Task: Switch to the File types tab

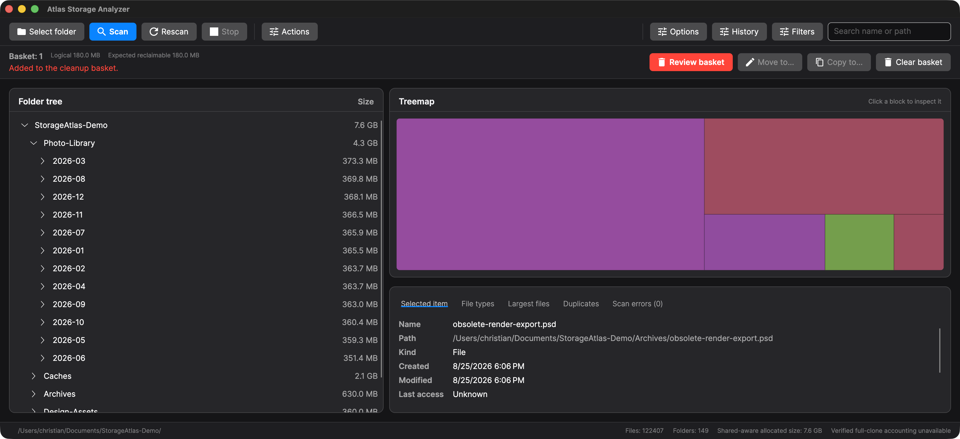Action: click(x=477, y=304)
